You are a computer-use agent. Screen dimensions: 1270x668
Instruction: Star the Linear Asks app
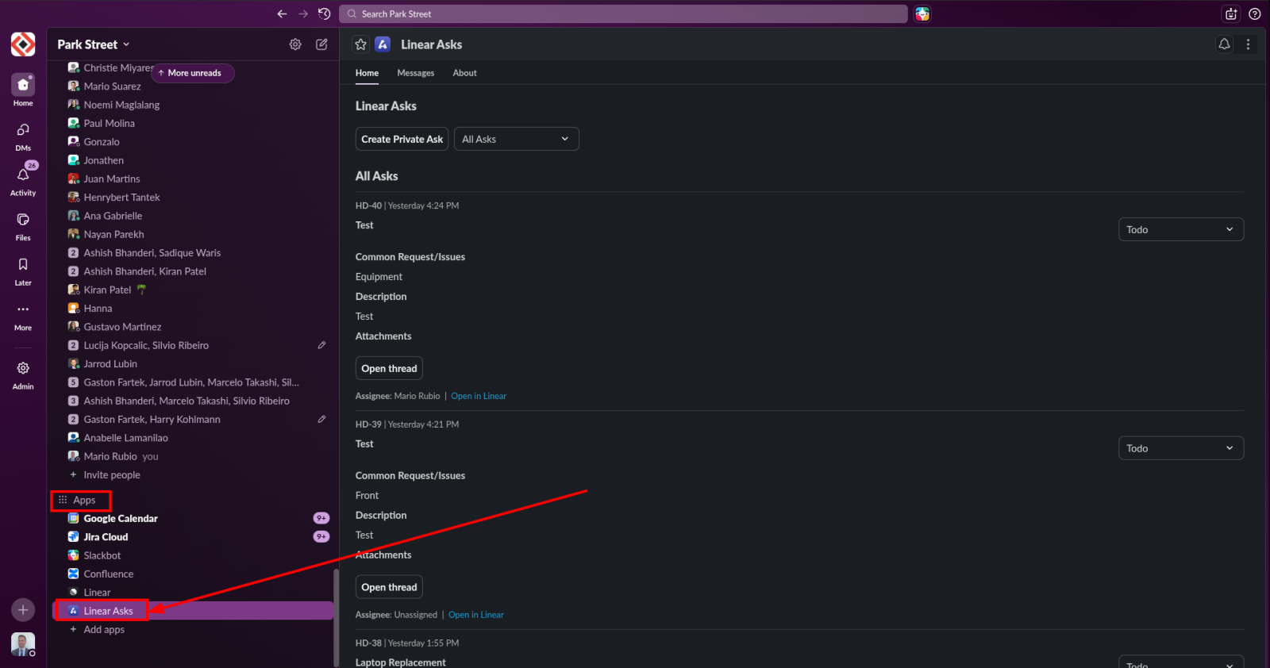click(361, 44)
